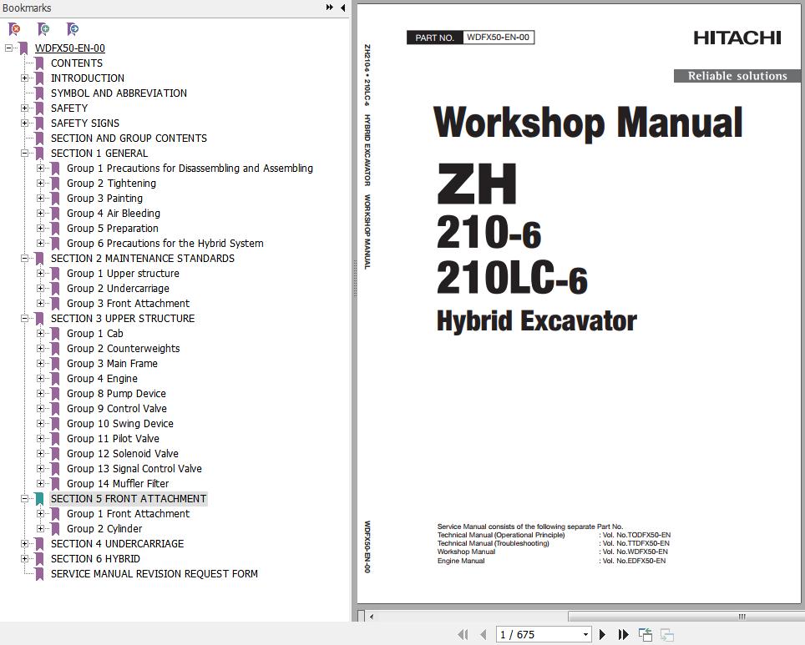
Task: Click Vol. No.TODFX50-EN on the cover
Action: coord(636,535)
